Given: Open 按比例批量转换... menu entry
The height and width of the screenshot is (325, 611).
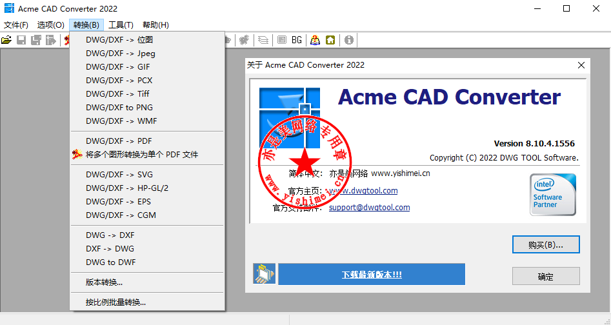Looking at the screenshot, I should [x=147, y=302].
